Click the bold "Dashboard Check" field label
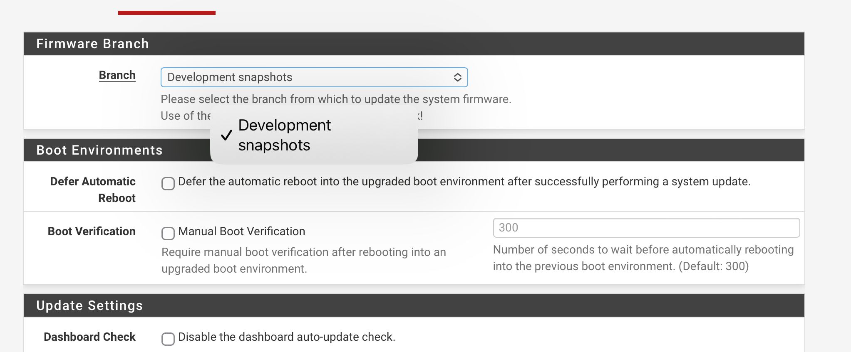 coord(89,337)
